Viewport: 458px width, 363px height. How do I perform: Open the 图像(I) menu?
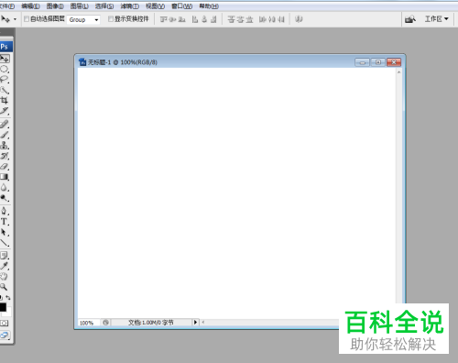55,6
